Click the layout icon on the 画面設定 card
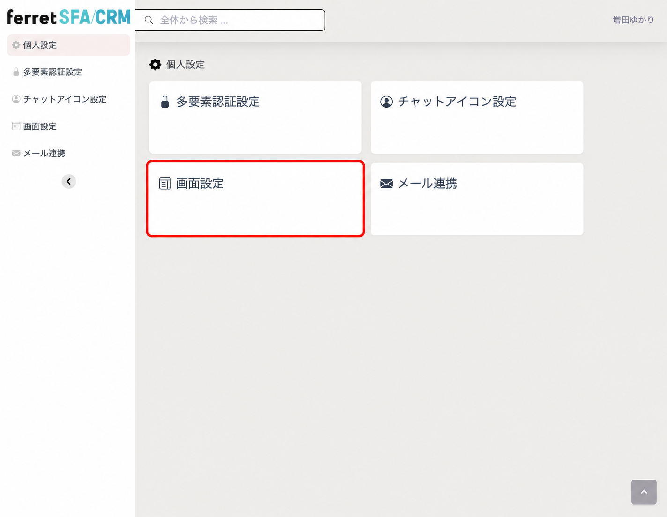667x517 pixels. pos(165,184)
